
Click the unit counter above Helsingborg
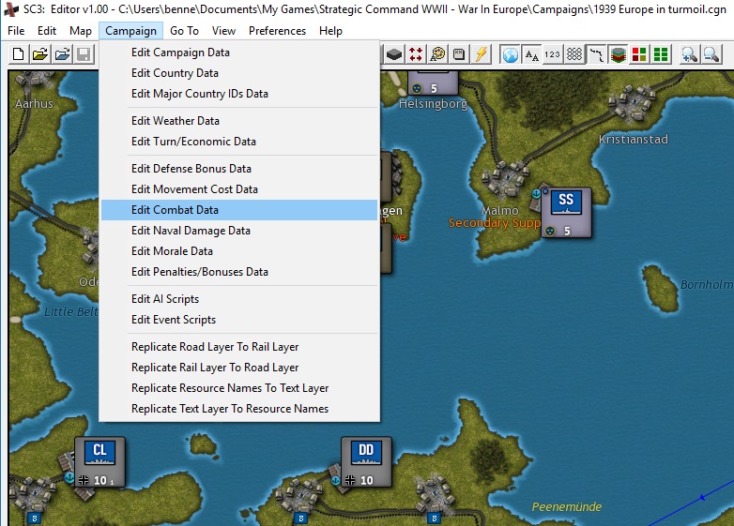[433, 83]
